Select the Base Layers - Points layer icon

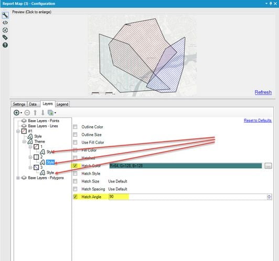point(24,121)
